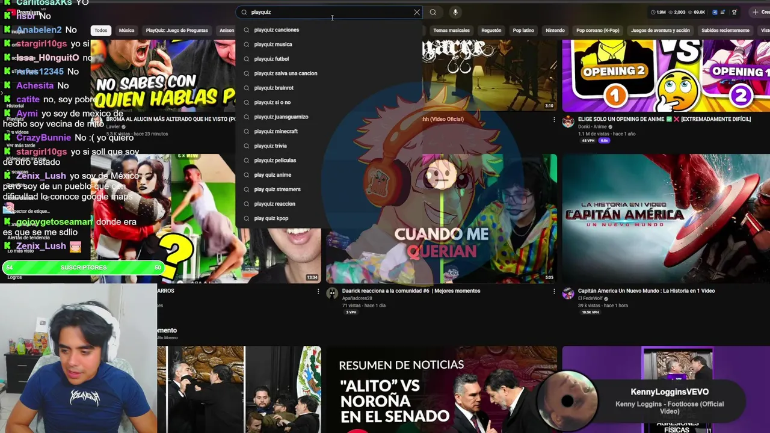Go to Apañadores28 channel name
Viewport: 770px width, 433px height.
tap(357, 298)
